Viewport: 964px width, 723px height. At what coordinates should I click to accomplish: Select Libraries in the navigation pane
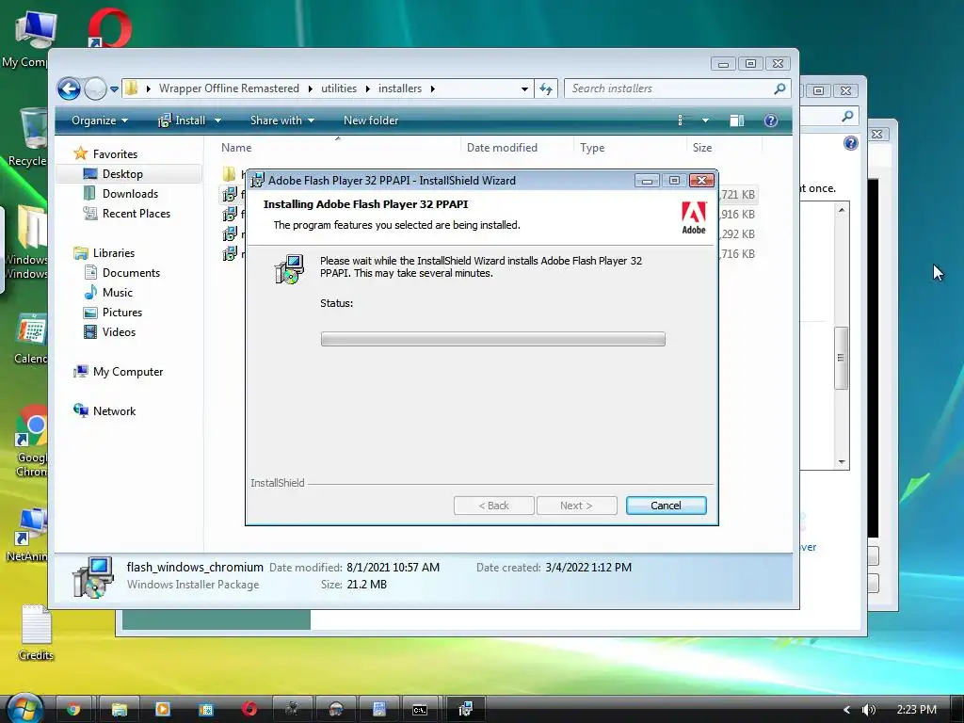pyautogui.click(x=113, y=252)
